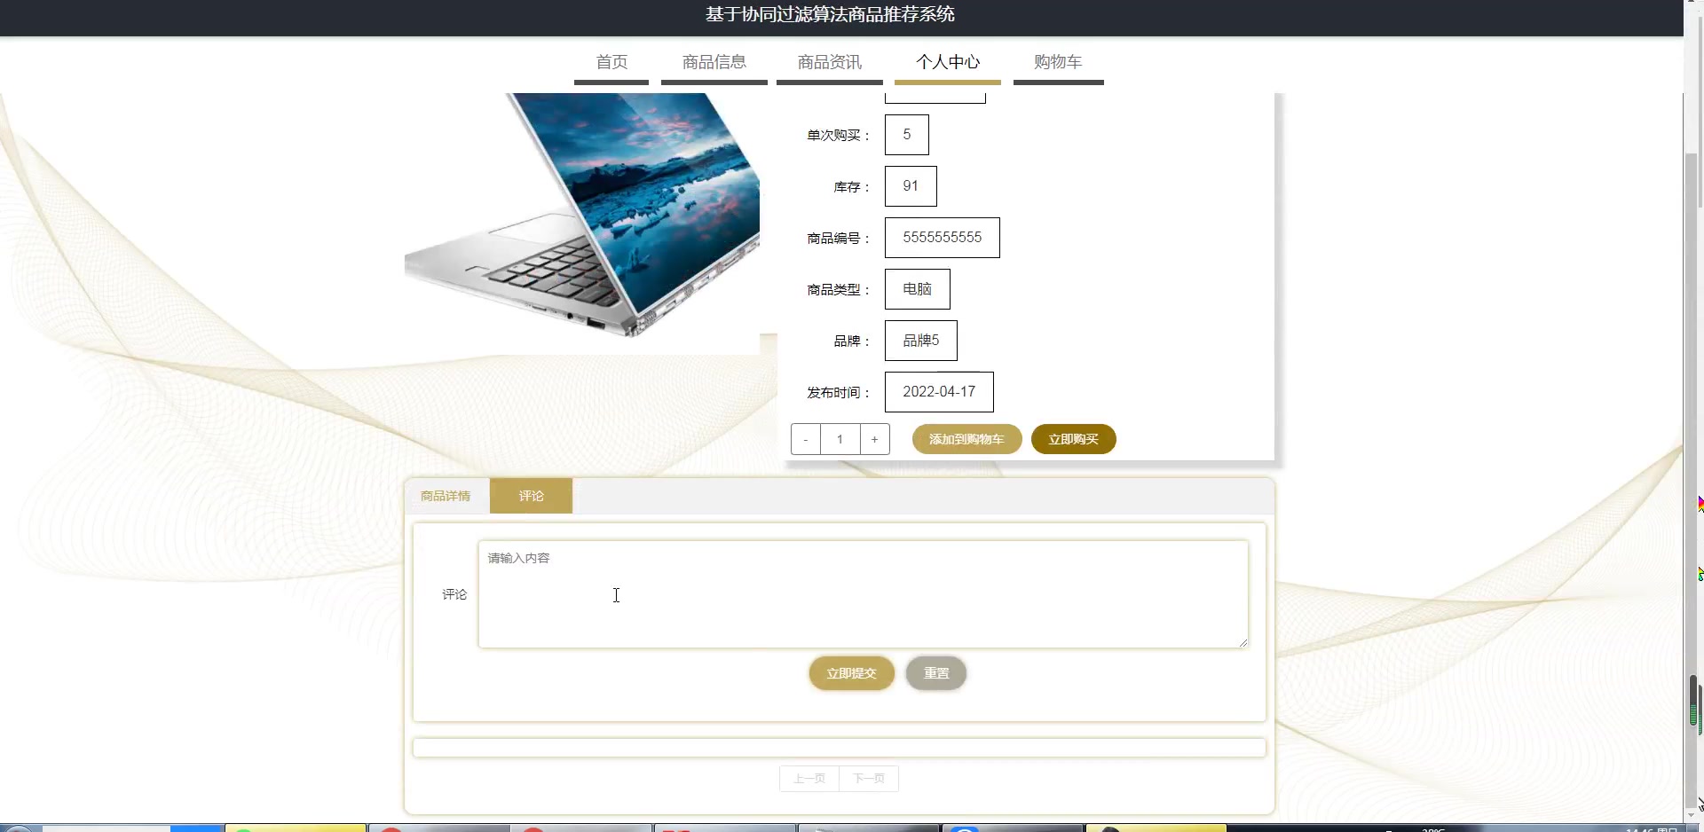
Task: Click the 添加到购物车 button
Action: [x=966, y=438]
